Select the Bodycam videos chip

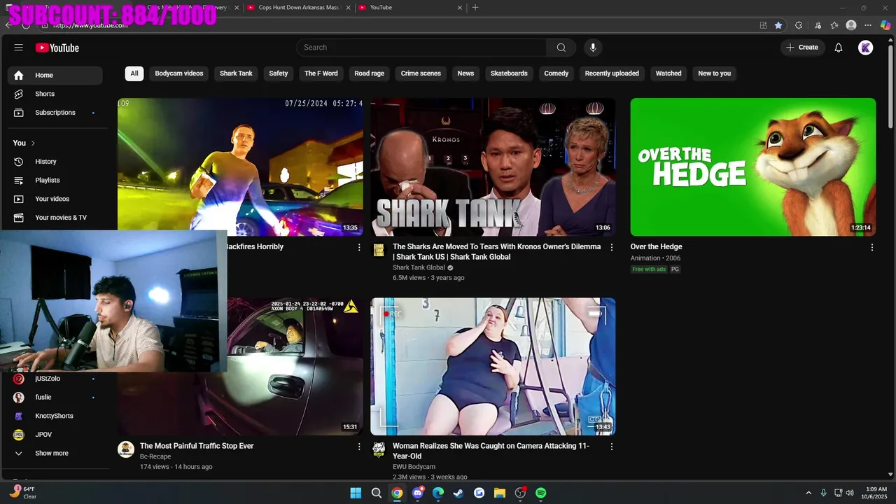[x=179, y=73]
